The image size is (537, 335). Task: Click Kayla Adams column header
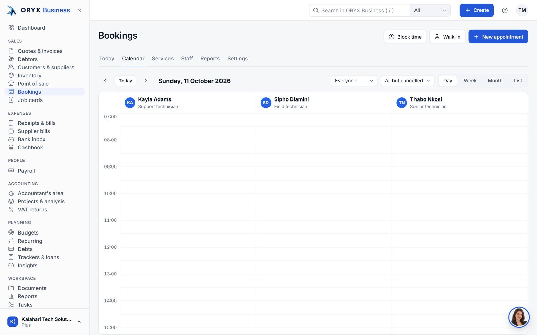click(188, 103)
